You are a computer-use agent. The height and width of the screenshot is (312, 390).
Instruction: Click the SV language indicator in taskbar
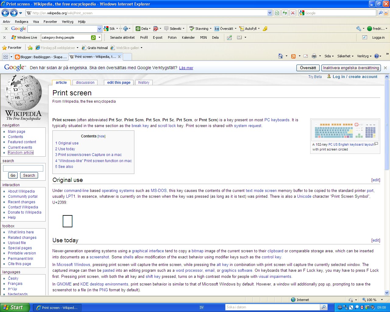point(201,307)
